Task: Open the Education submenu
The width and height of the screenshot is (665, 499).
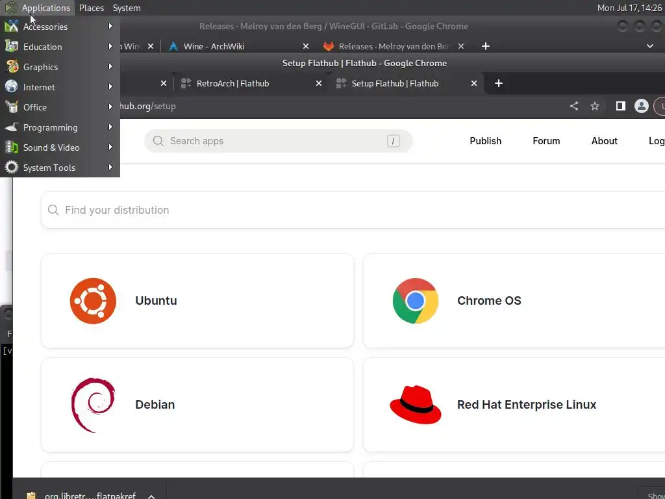Action: tap(60, 47)
